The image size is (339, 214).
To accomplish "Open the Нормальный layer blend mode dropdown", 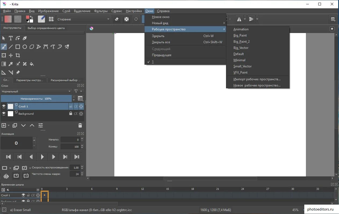I will pos(36,91).
